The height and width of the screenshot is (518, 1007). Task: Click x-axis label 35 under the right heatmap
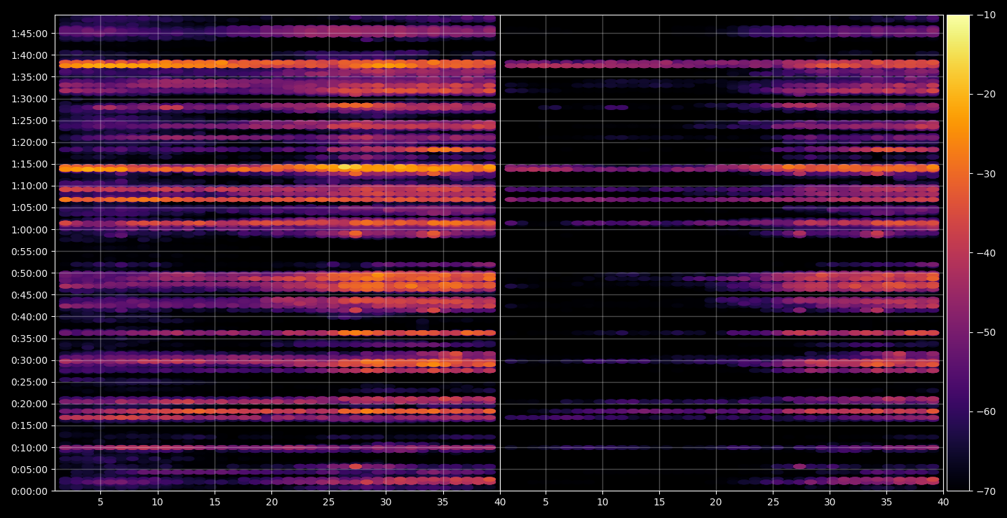pyautogui.click(x=886, y=502)
